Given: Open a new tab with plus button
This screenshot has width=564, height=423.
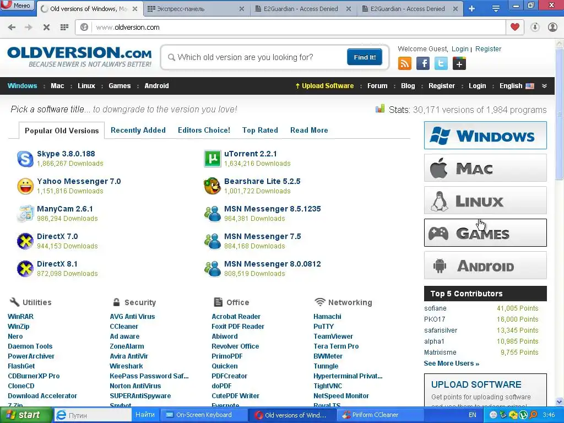Looking at the screenshot, I should 471,9.
